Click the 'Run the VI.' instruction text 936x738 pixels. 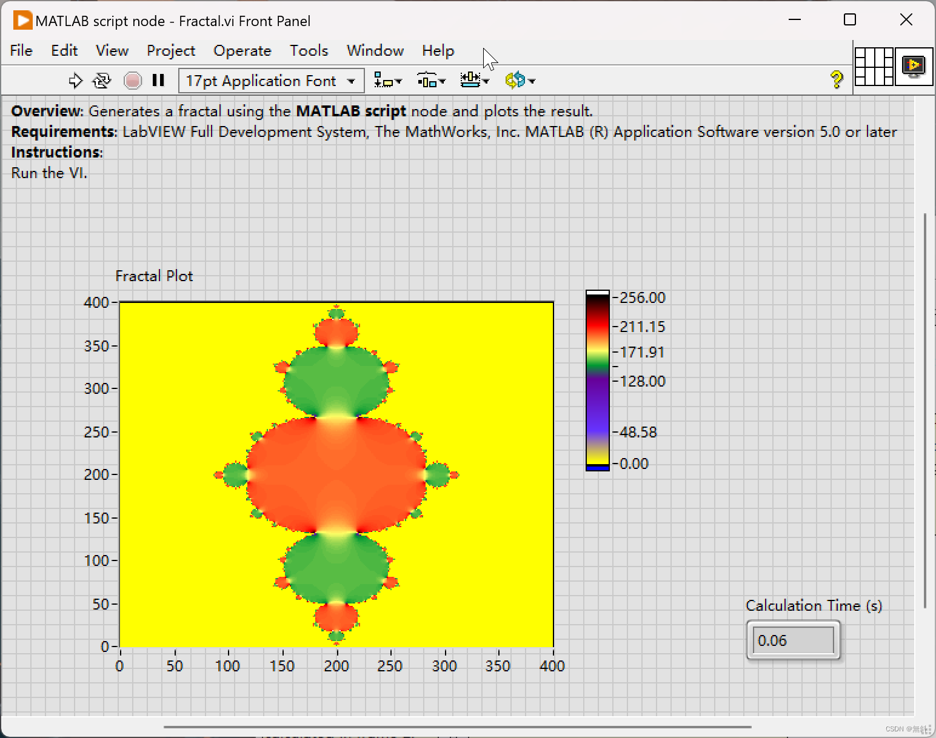pos(49,173)
